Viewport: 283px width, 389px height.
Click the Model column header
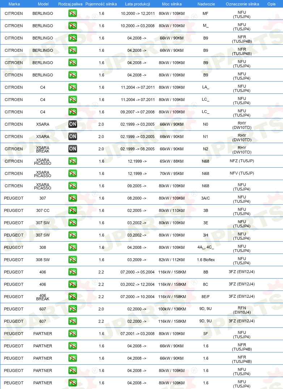coord(43,4)
